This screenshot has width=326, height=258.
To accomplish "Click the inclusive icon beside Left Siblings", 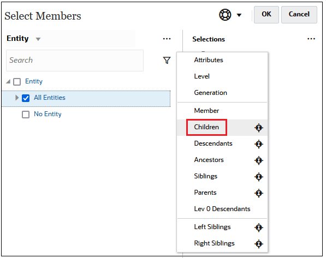I will pos(259,227).
